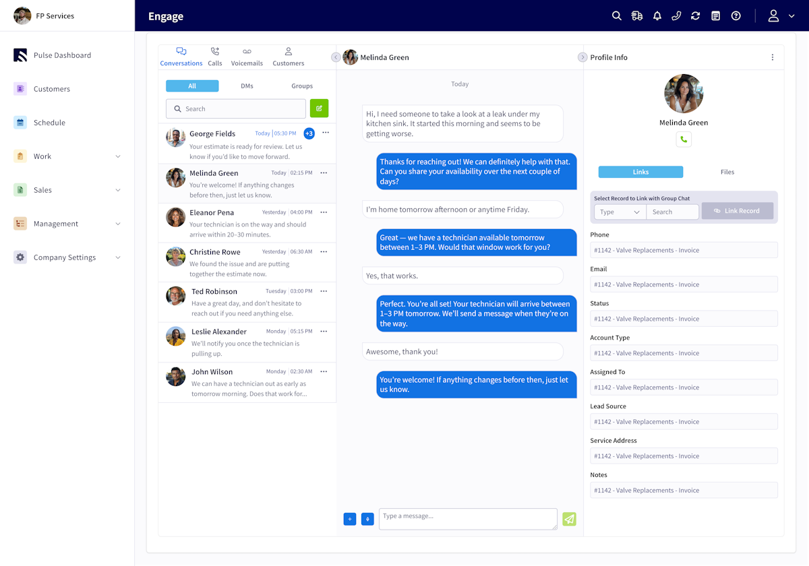The height and width of the screenshot is (566, 809).
Task: Open the Christine Rowe conversation
Action: pyautogui.click(x=247, y=263)
